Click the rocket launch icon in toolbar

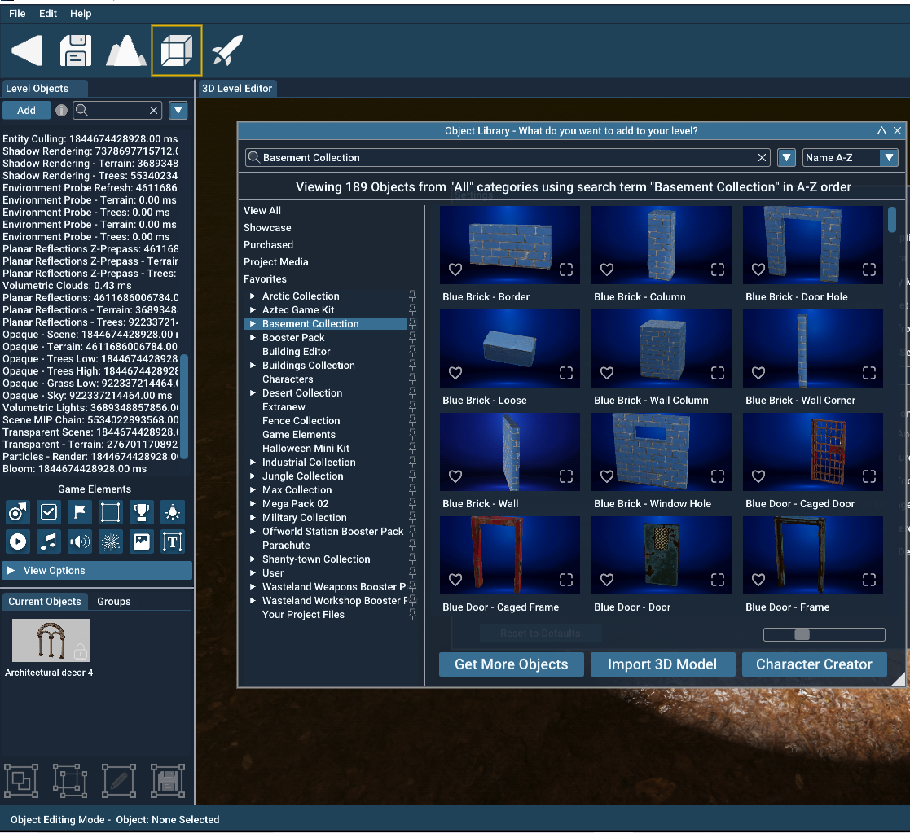click(226, 50)
